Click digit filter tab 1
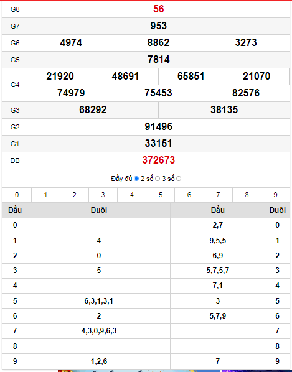292x372 pixels. pos(45,195)
